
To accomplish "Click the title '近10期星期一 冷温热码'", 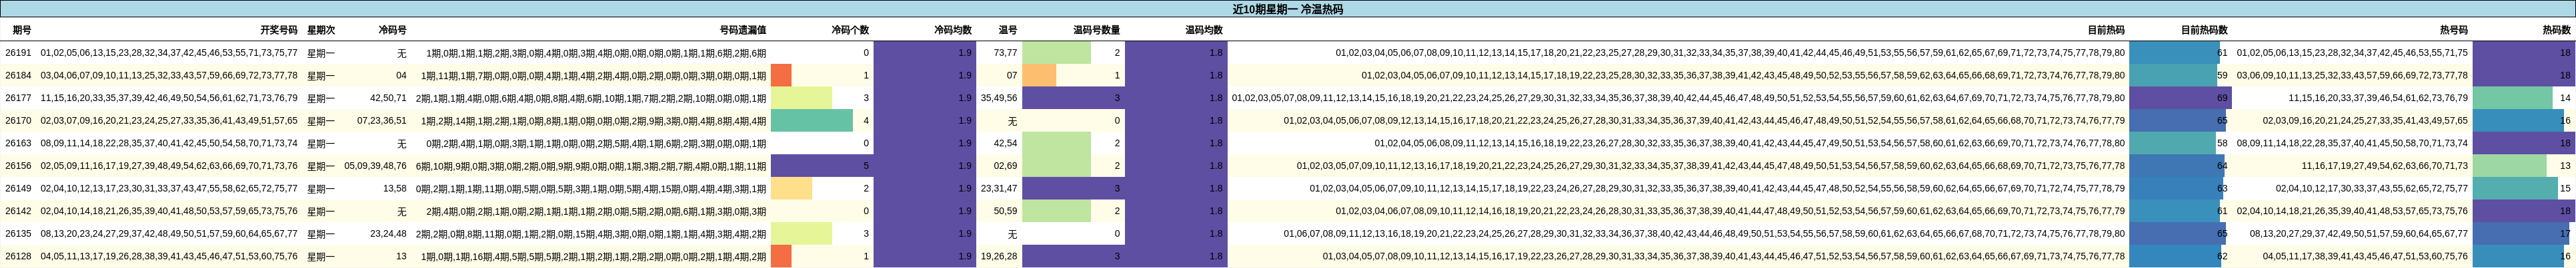I will (x=1287, y=9).
